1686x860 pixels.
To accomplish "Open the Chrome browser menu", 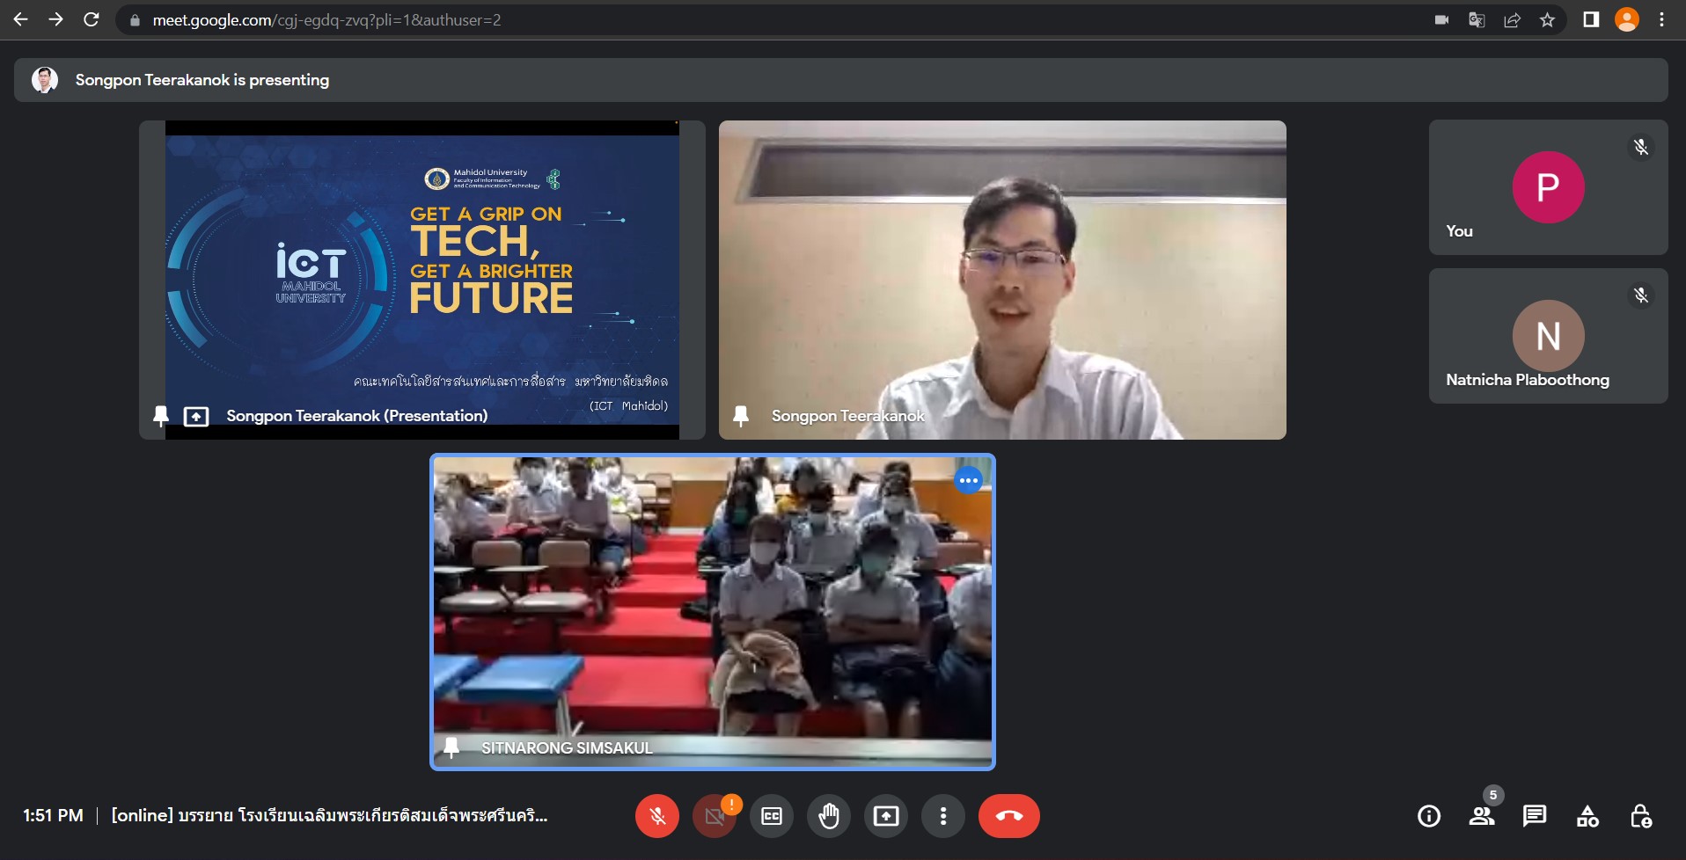I will 1661,19.
